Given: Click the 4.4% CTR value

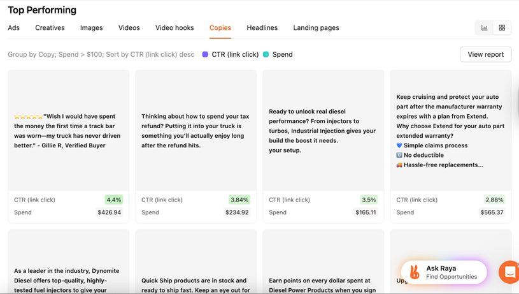Looking at the screenshot, I should (x=114, y=200).
